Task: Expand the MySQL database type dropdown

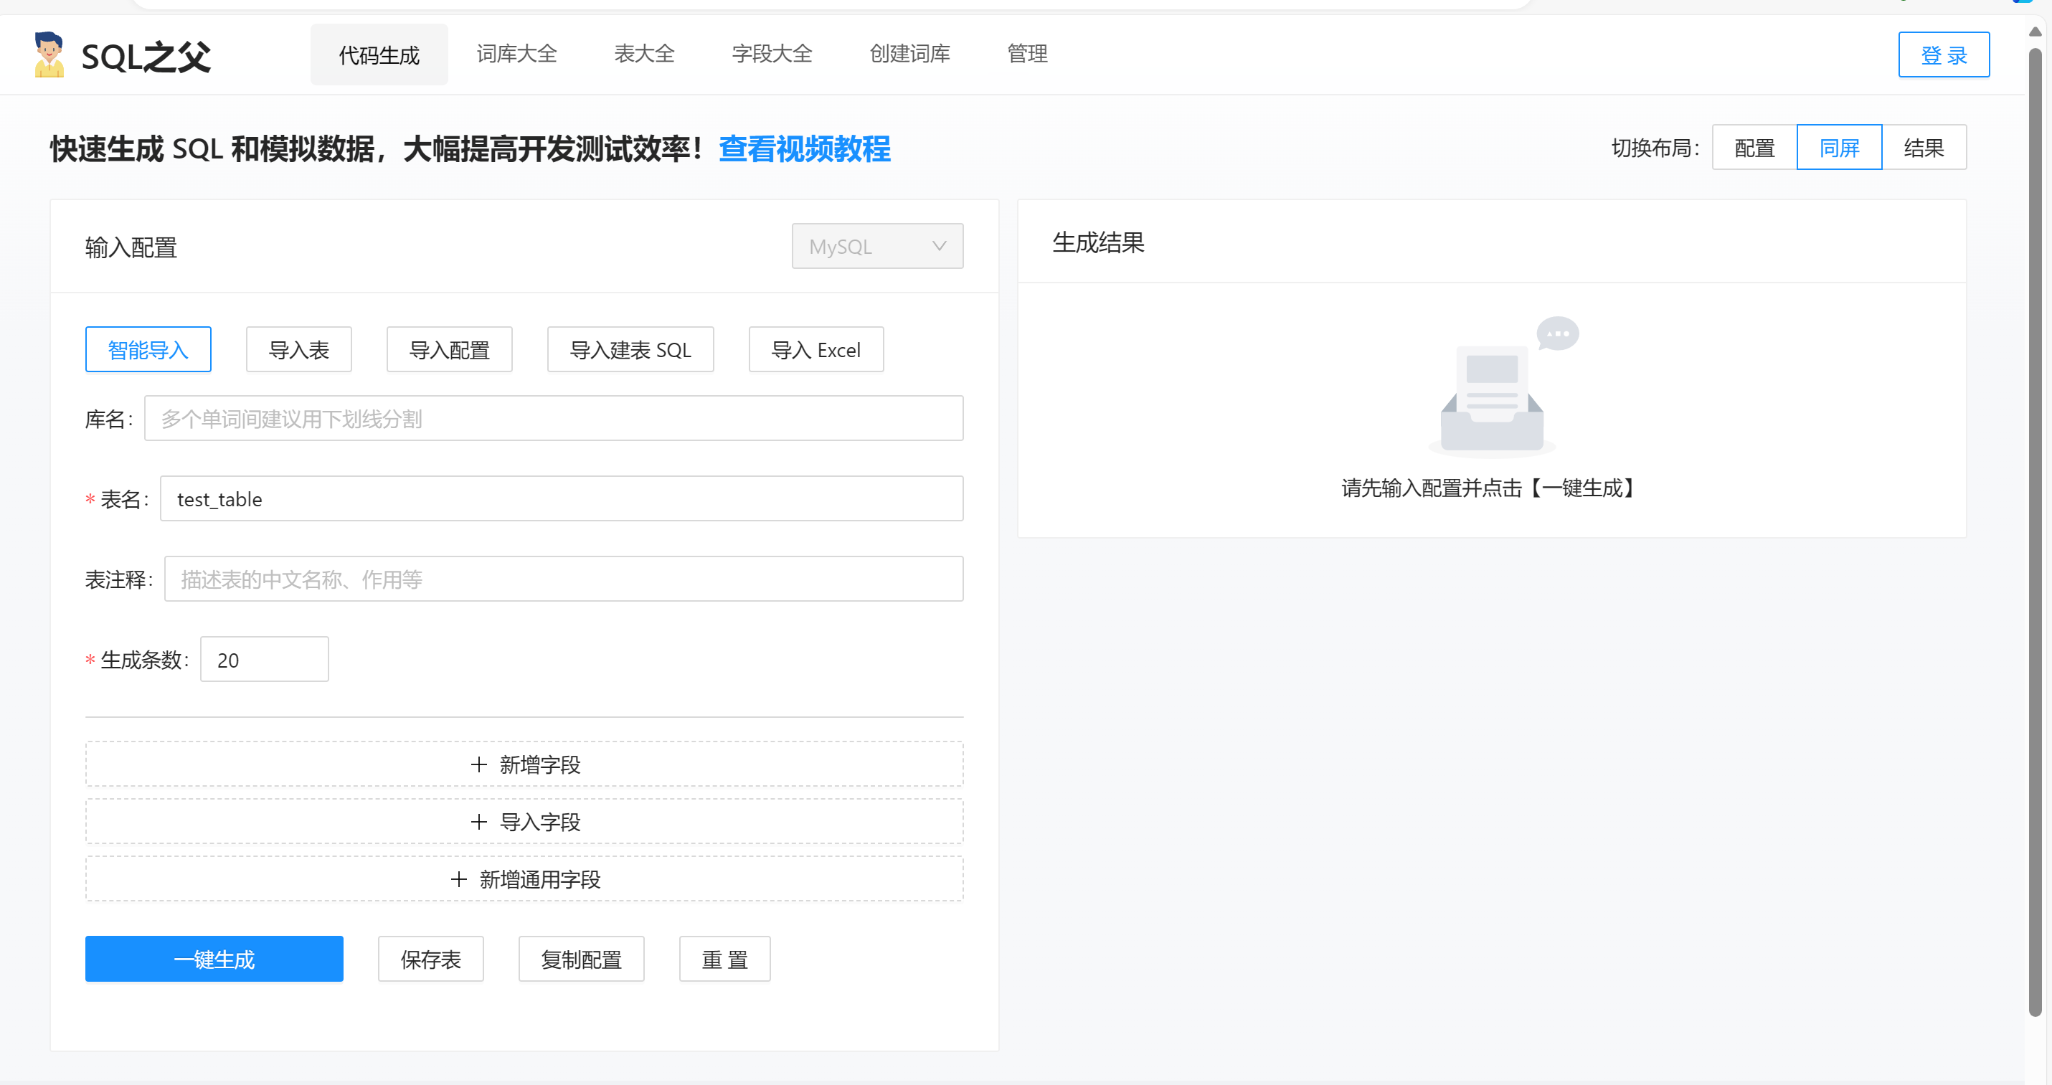Action: 877,246
